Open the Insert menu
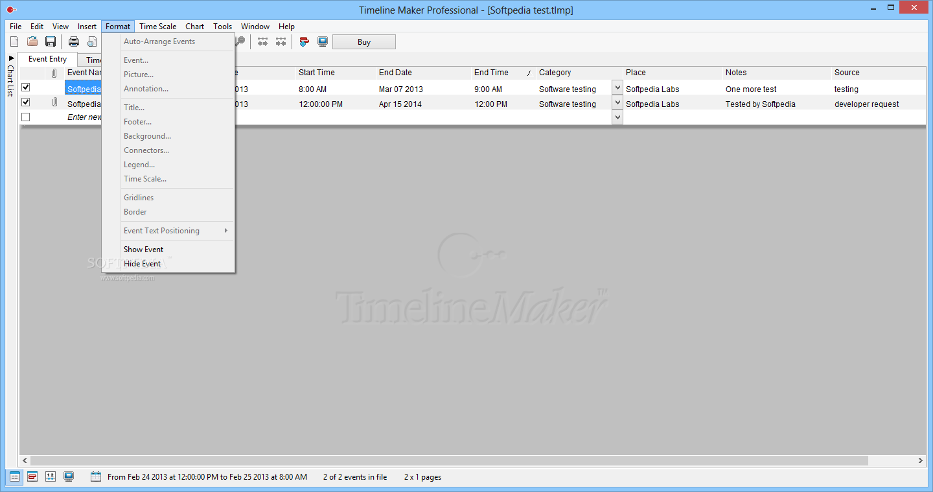933x492 pixels. click(87, 27)
